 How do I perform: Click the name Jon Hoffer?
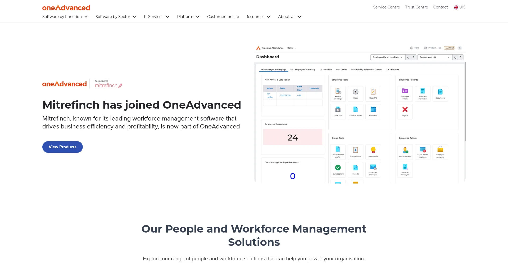(270, 96)
